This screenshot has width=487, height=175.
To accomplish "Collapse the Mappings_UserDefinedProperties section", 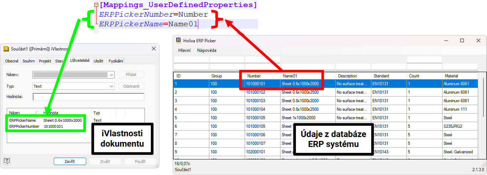I will (96, 5).
